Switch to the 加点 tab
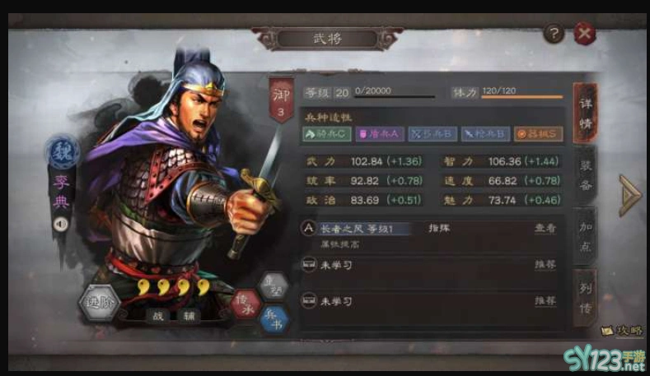Viewport: 650px width, 376px height. [x=585, y=236]
